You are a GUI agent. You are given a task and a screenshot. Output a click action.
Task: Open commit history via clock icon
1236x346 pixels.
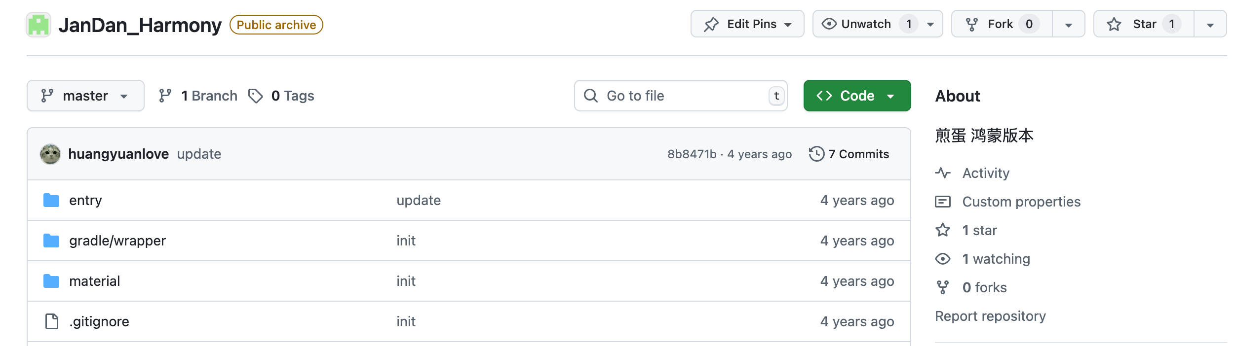[x=816, y=154]
